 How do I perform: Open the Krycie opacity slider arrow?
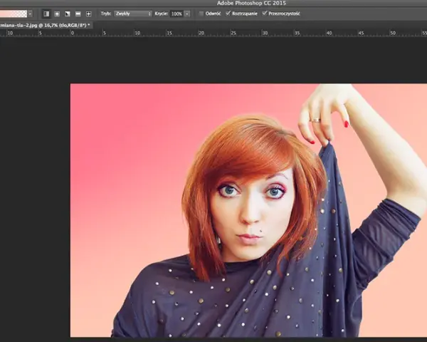[187, 14]
